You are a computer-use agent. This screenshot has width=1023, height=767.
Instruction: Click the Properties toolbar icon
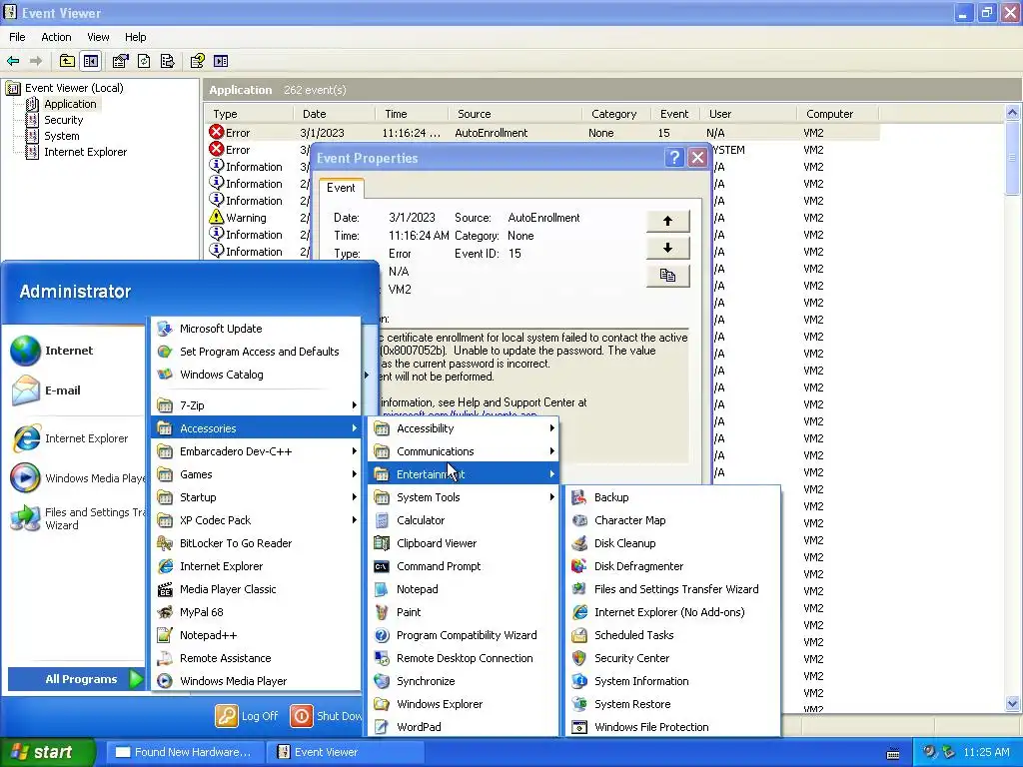(120, 61)
